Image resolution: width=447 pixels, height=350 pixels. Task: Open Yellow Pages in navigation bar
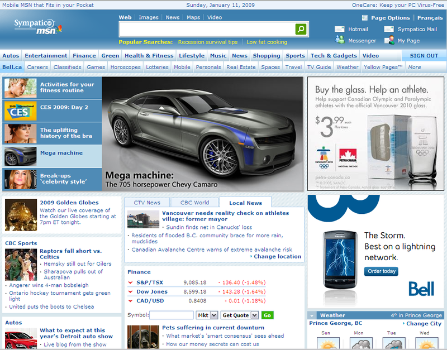coord(383,67)
